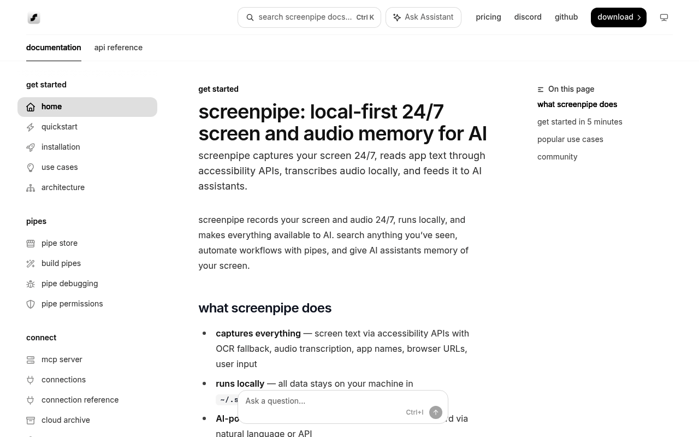Toggle the theme with the monitor icon
Image resolution: width=699 pixels, height=437 pixels.
point(664,17)
